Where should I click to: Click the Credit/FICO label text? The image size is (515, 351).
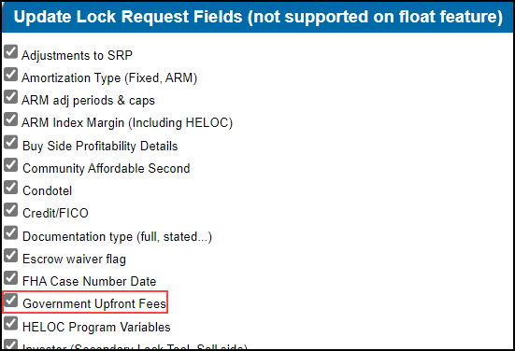click(55, 213)
